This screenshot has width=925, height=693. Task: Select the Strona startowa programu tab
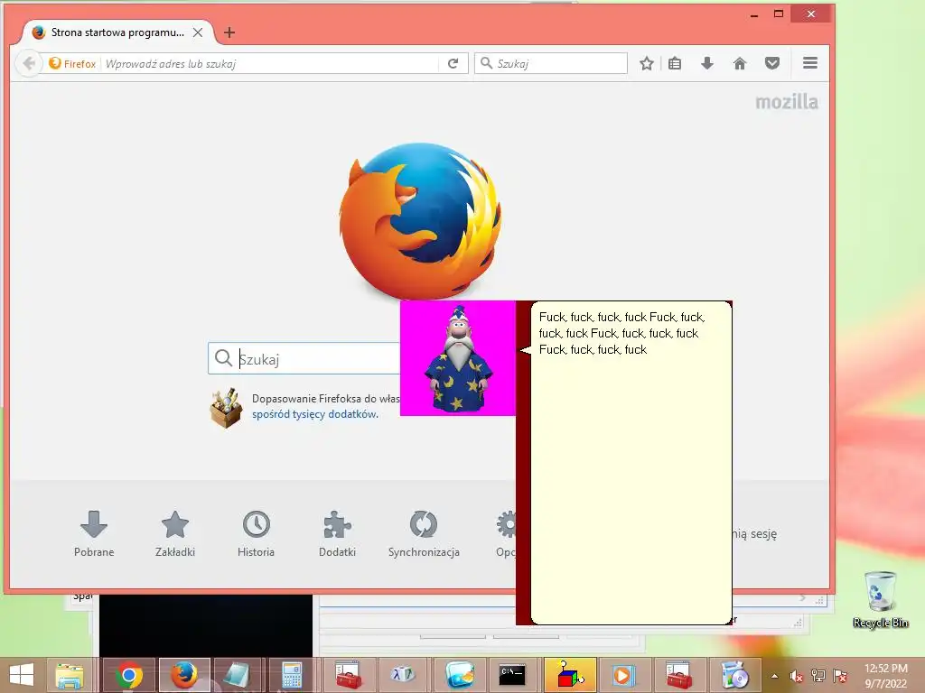click(118, 32)
